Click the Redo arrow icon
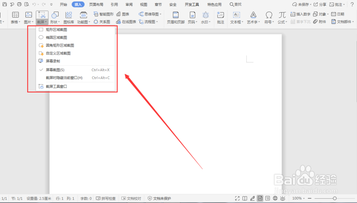The width and height of the screenshot is (357, 203). (44, 4)
